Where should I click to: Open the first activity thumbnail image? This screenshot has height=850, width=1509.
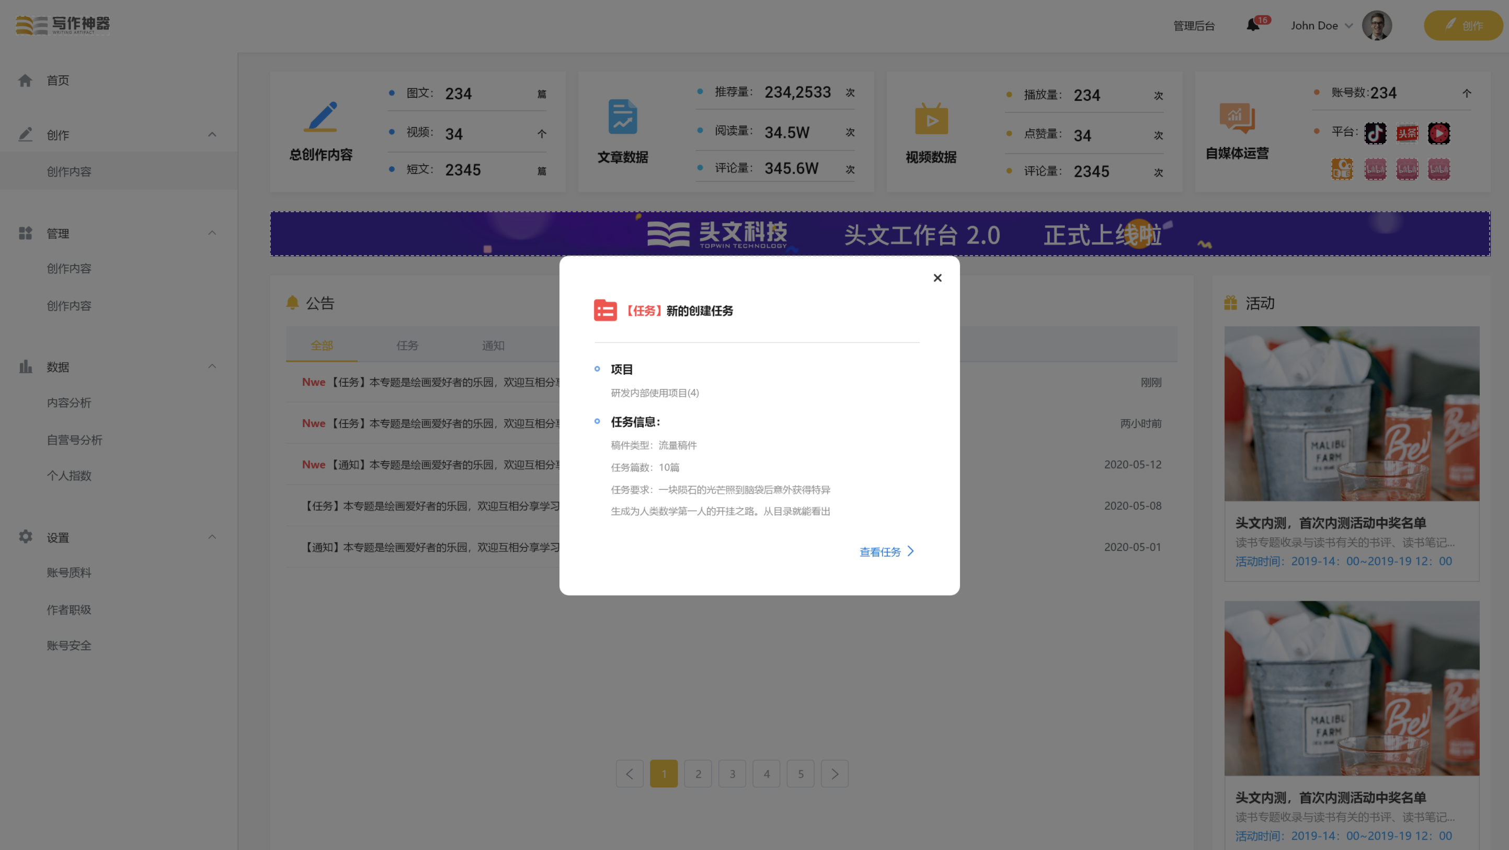[1352, 413]
